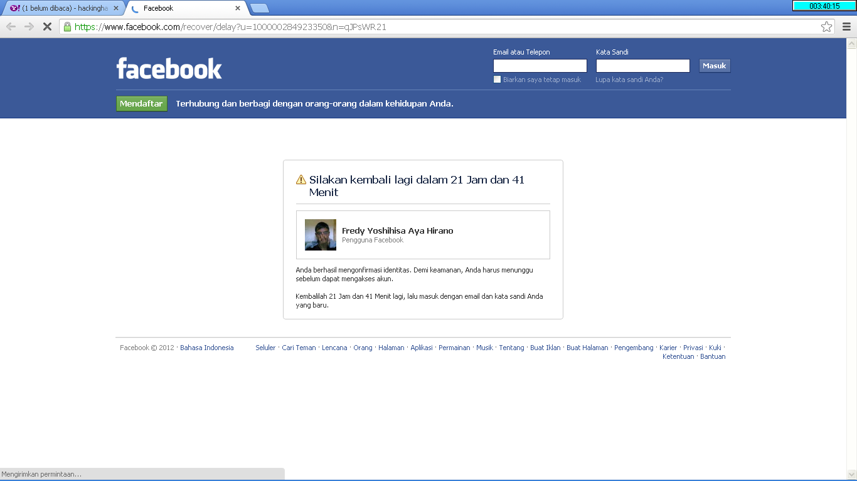Viewport: 857px width, 481px height.
Task: Focus the Email atau Telepon field
Action: click(540, 66)
